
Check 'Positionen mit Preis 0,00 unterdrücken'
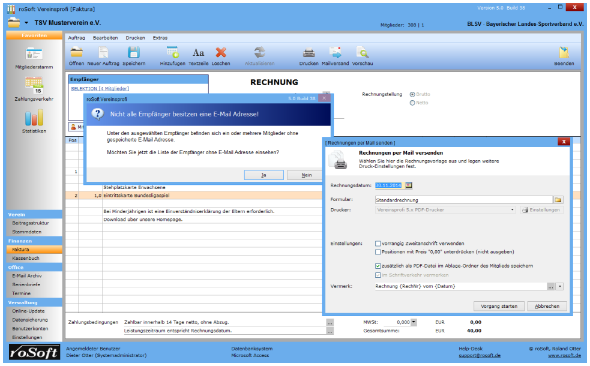(378, 252)
